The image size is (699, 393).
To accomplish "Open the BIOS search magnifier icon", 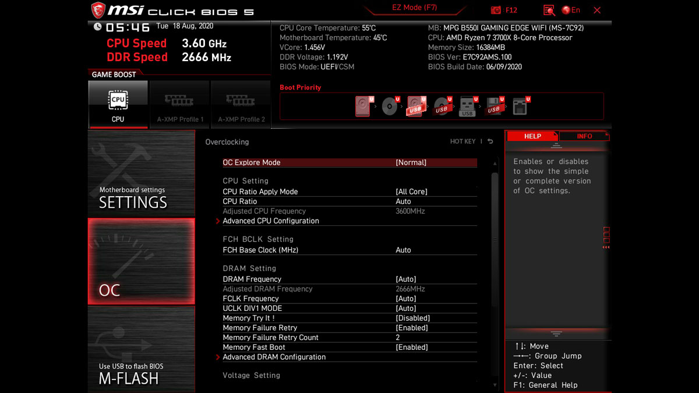I will tap(549, 10).
